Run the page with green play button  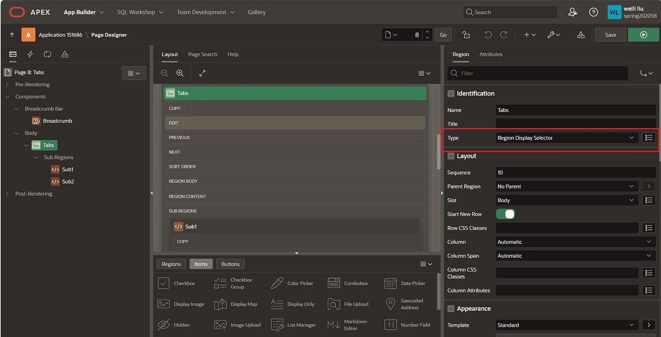click(643, 35)
